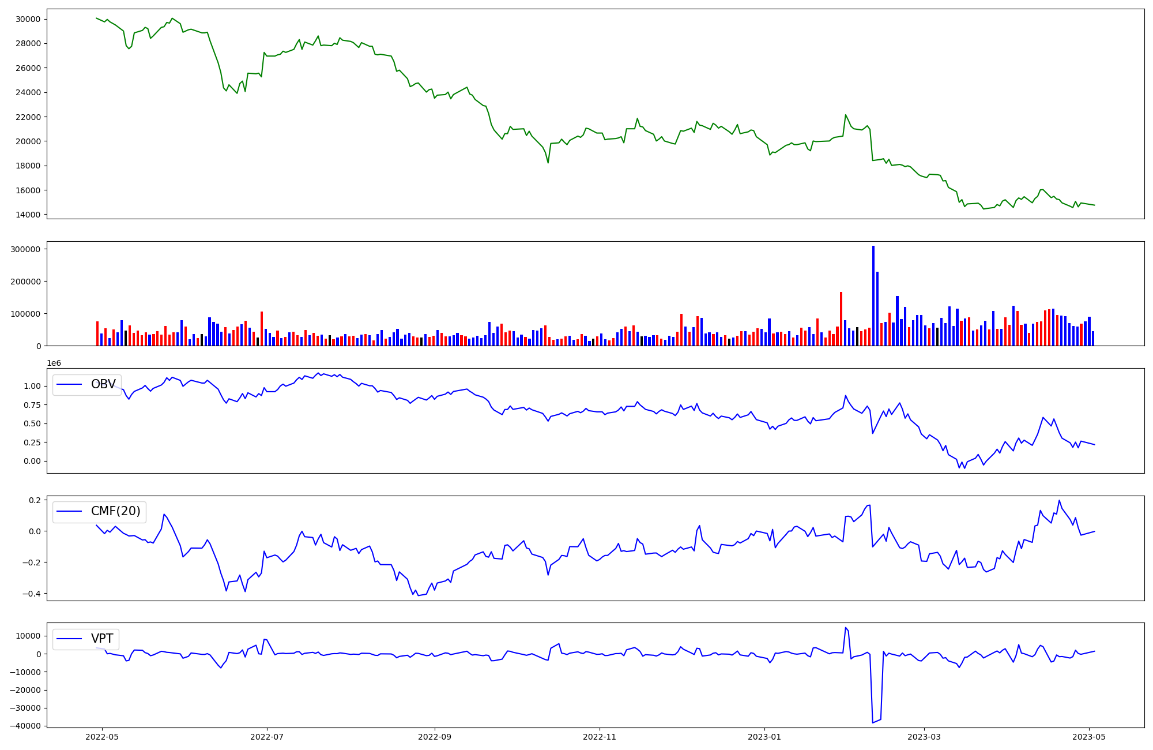Click the 2023-01 x-axis date label

click(x=764, y=737)
